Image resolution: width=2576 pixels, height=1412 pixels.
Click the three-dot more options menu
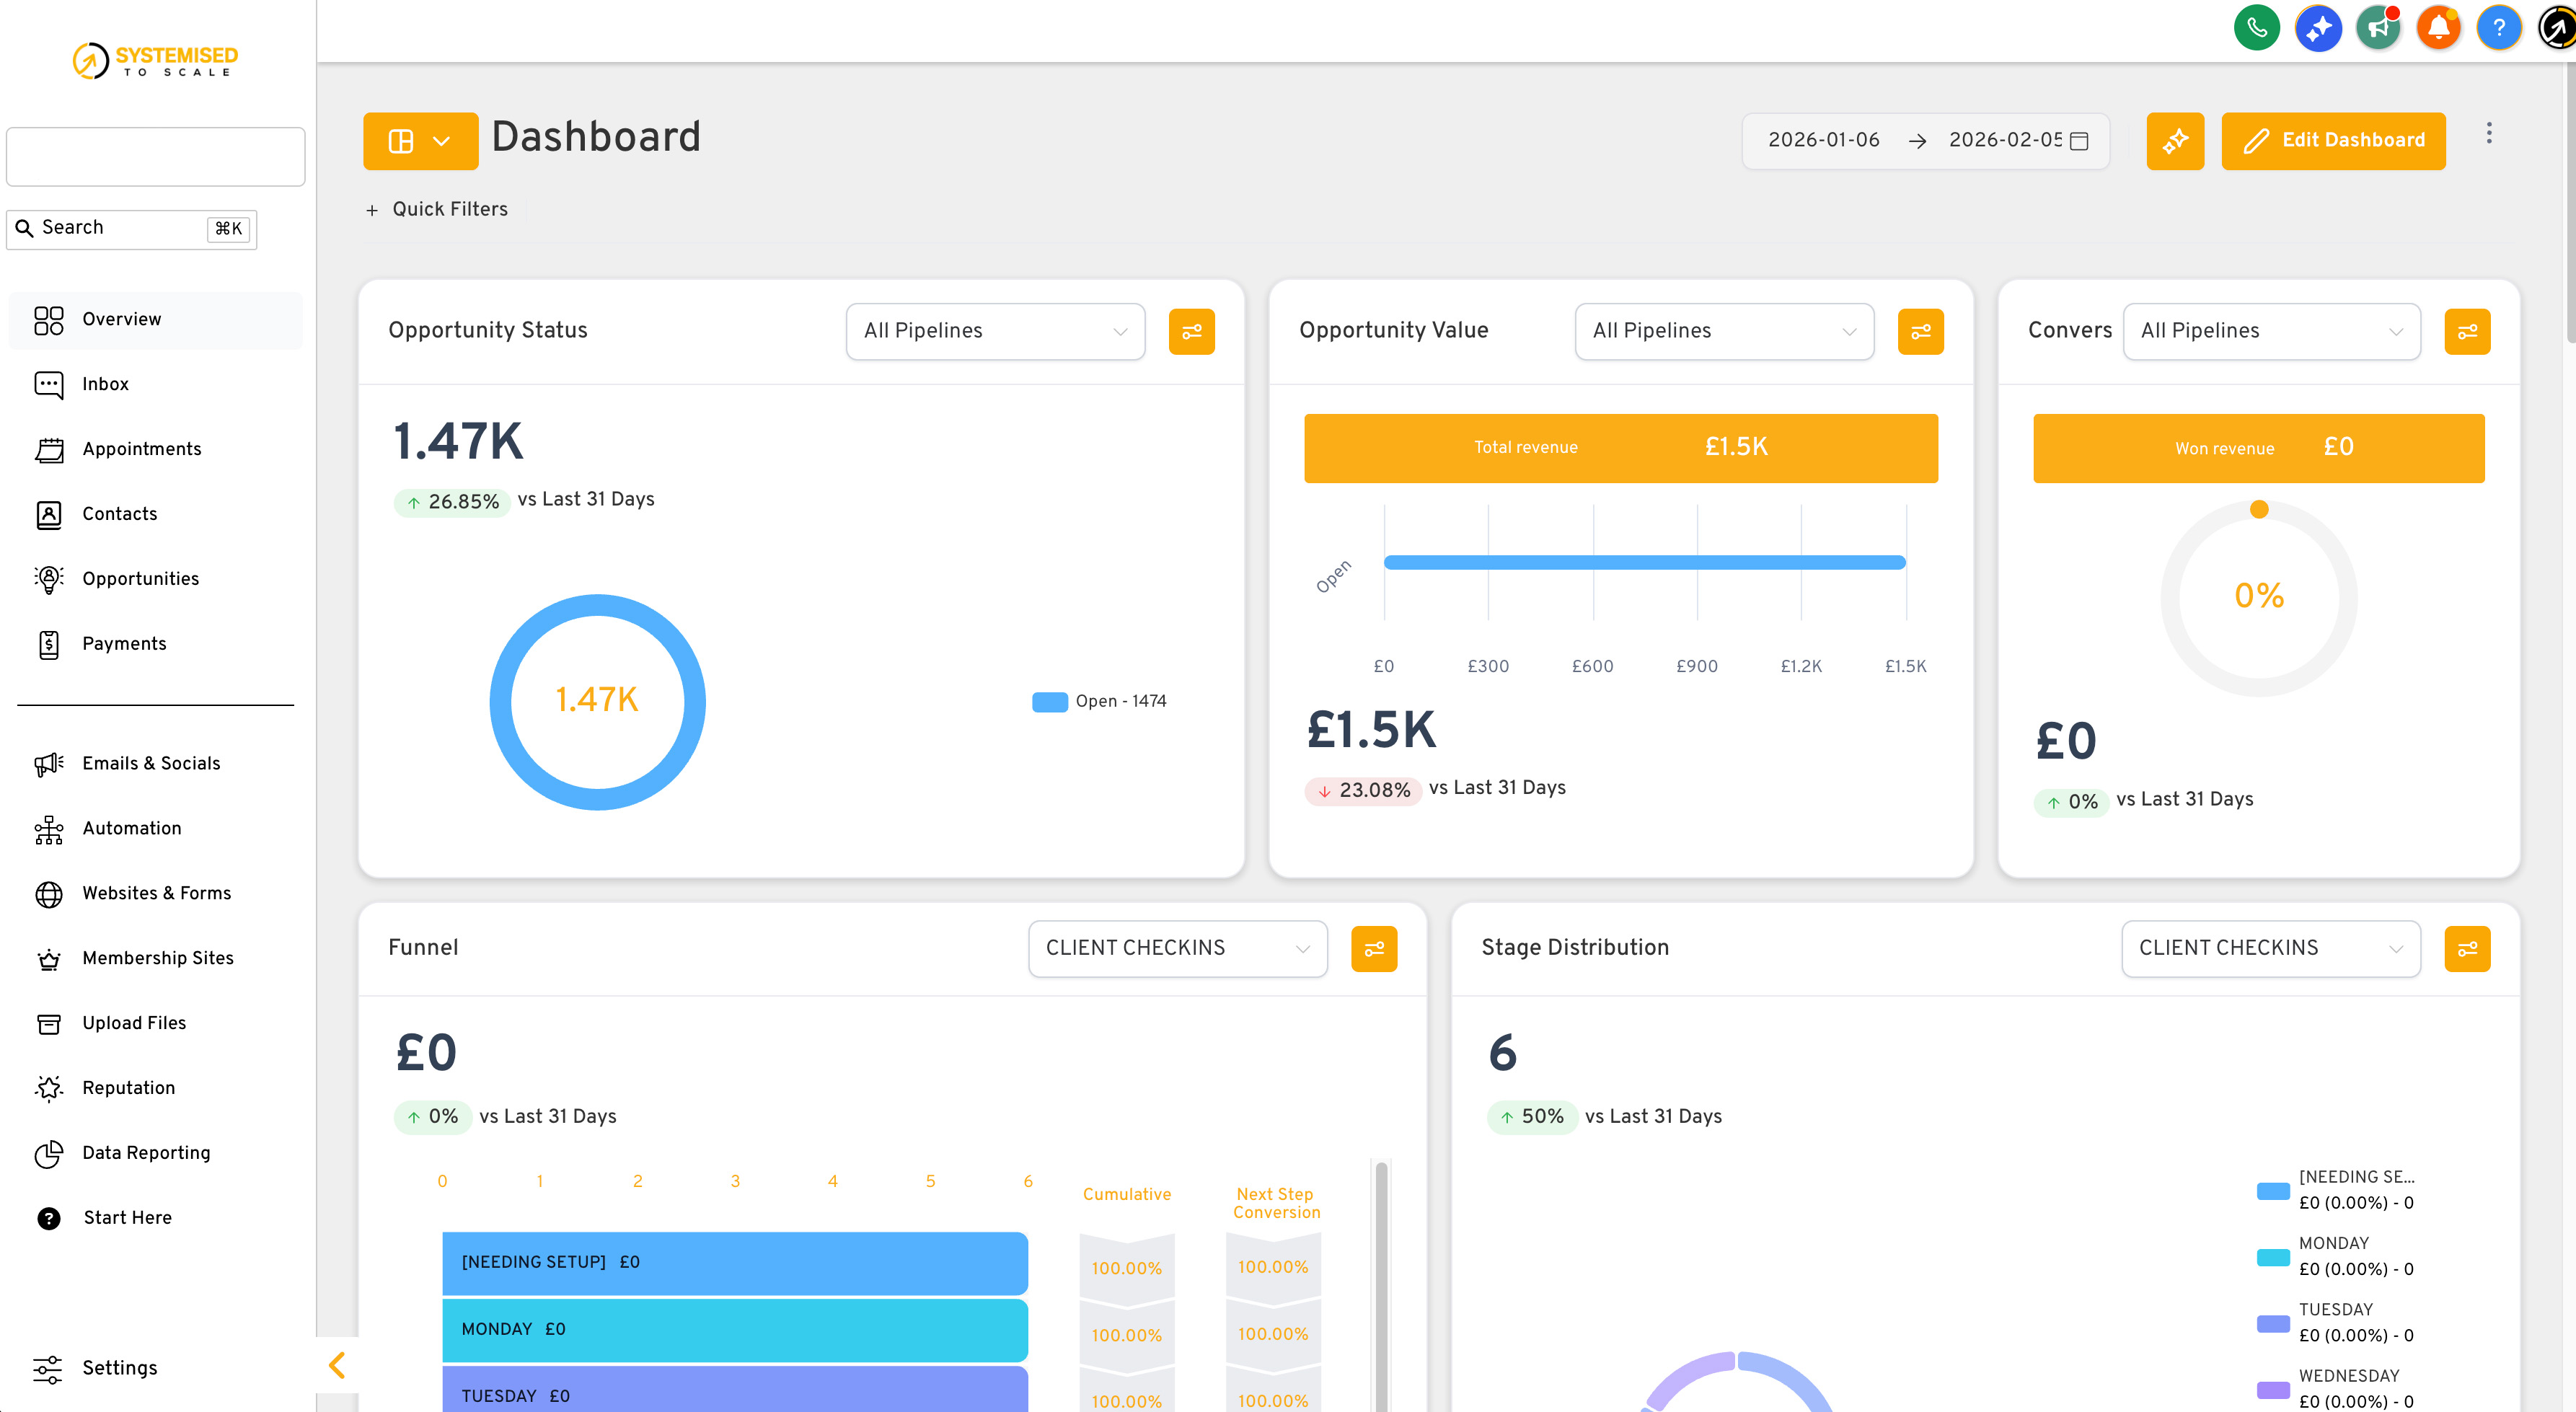[2488, 134]
